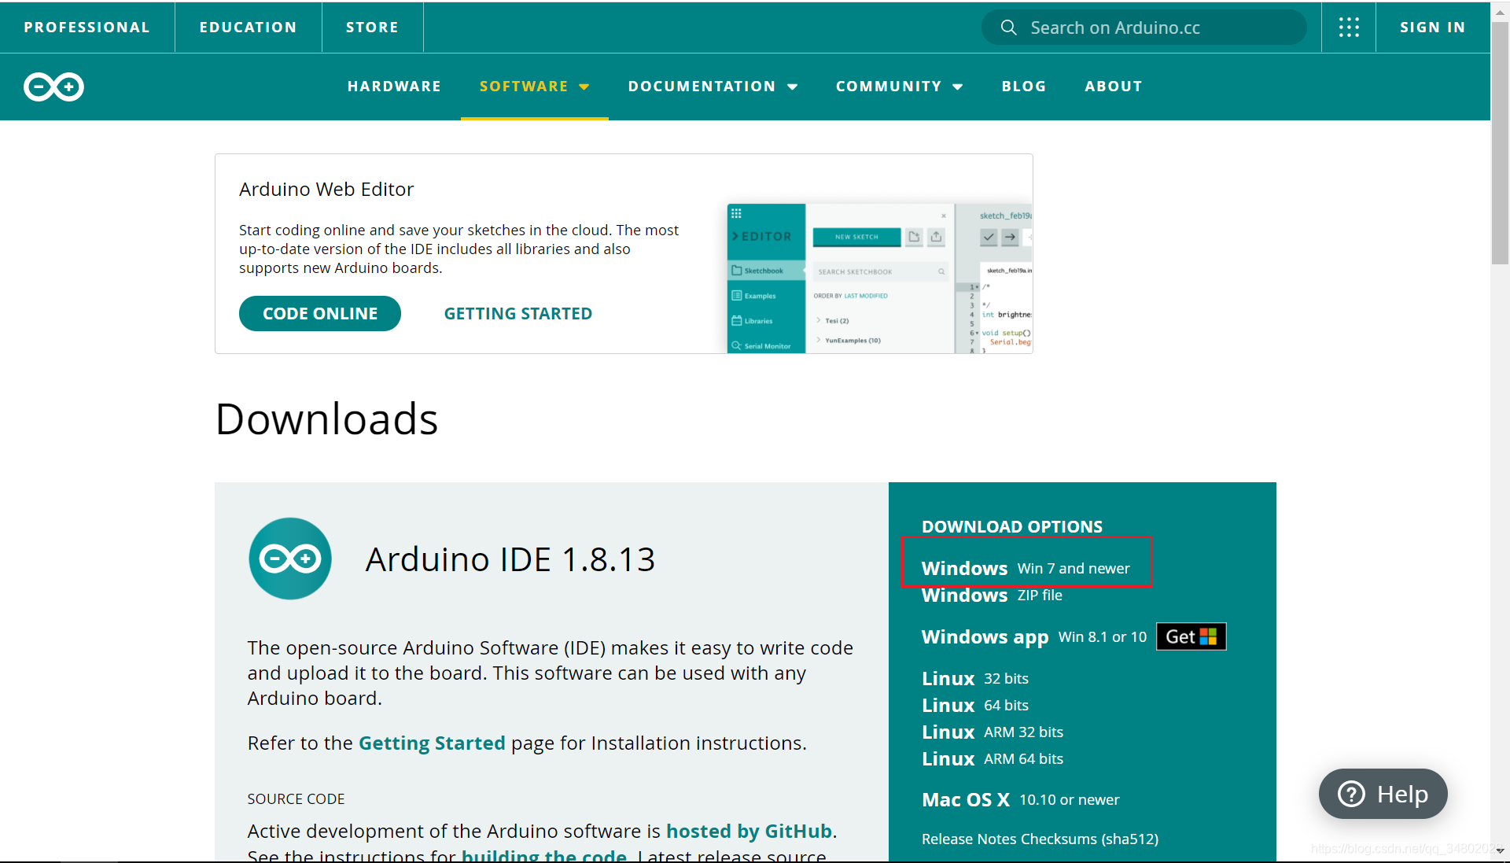
Task: Click the Get Microsoft Store badge
Action: point(1191,636)
